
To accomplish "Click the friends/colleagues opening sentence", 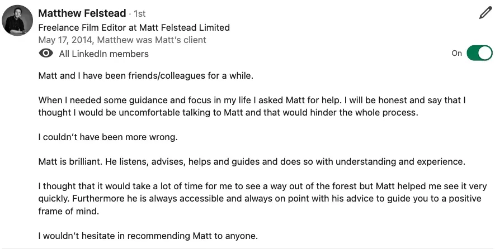I will click(146, 75).
